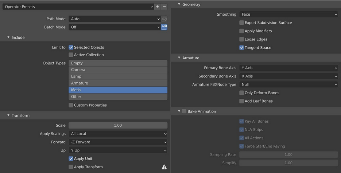Image resolution: width=341 pixels, height=173 pixels.
Task: Click the Scale value field
Action: 118,125
